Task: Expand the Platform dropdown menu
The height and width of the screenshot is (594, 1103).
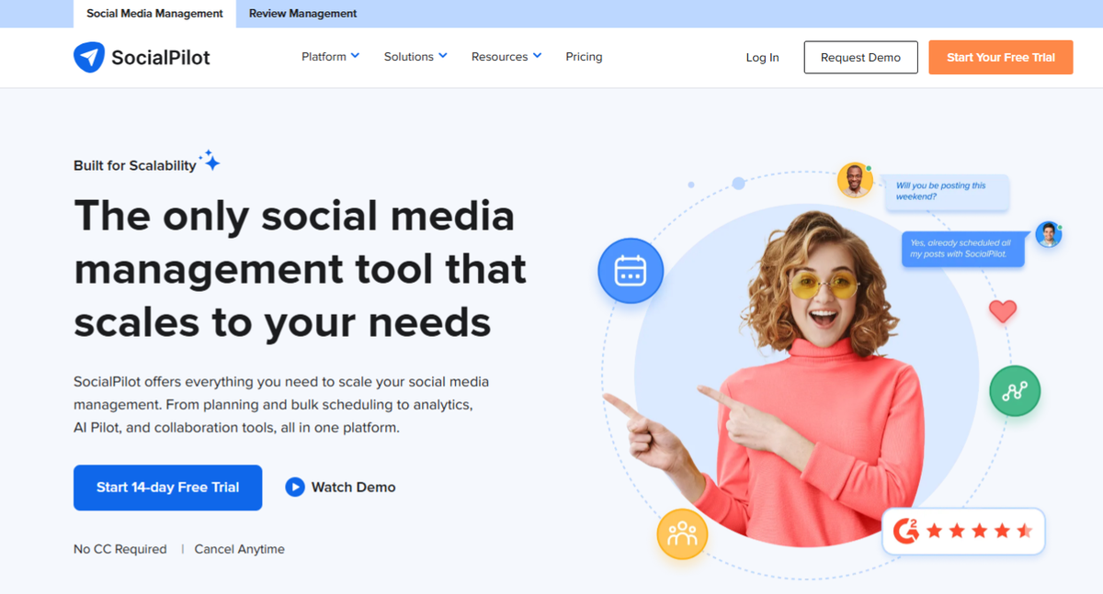Action: 330,57
